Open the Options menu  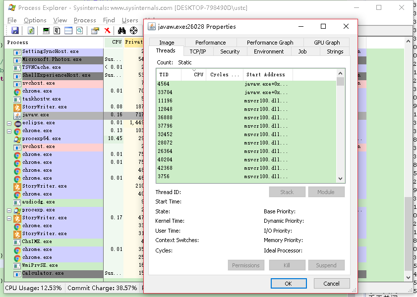(35, 20)
